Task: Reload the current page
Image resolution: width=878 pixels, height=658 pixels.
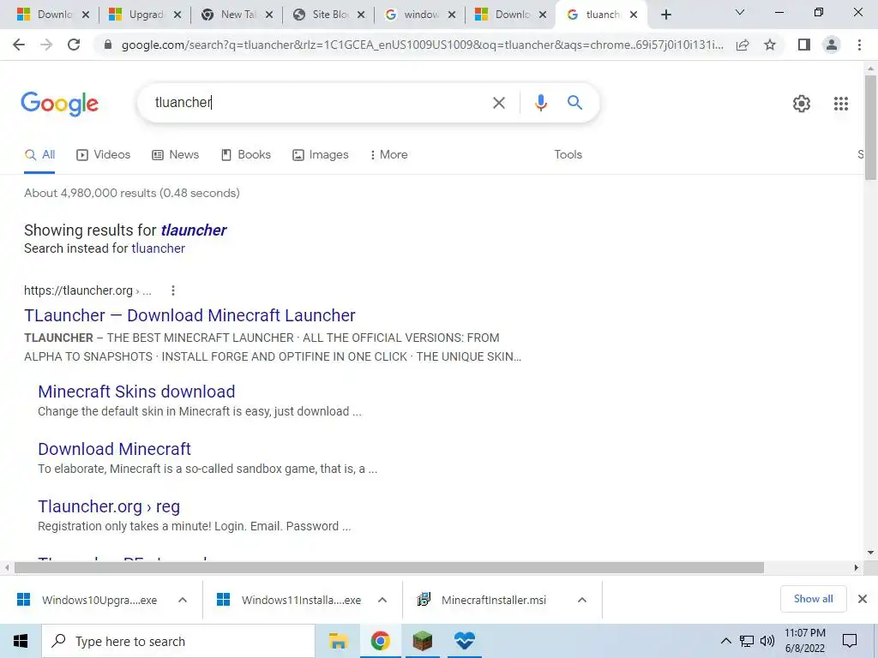Action: [x=74, y=45]
